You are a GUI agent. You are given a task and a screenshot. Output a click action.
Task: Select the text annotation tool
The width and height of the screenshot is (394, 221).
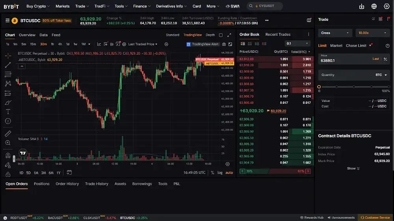click(x=8, y=112)
